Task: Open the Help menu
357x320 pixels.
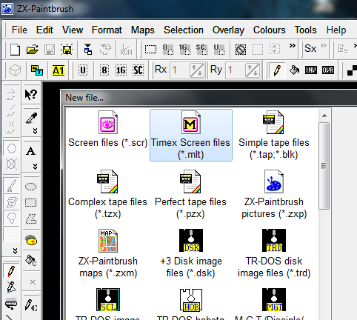Action: coord(336,30)
